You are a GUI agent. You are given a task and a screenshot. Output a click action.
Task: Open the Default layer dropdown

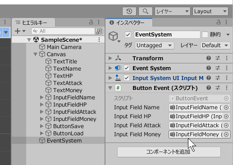pos(215,45)
